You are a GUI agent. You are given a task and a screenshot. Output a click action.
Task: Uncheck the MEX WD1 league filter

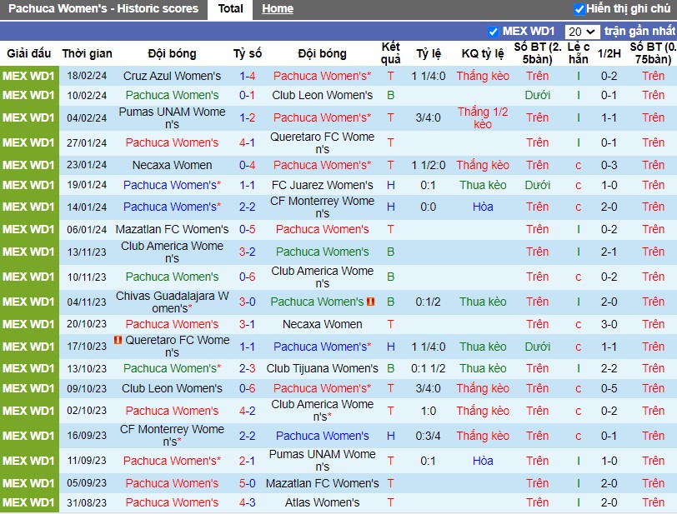[x=493, y=32]
